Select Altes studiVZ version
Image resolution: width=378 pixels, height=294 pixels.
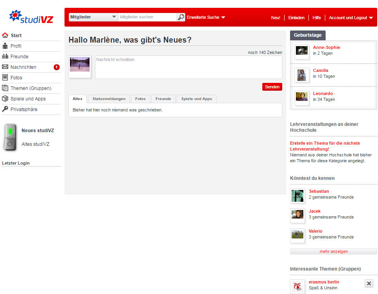click(36, 144)
